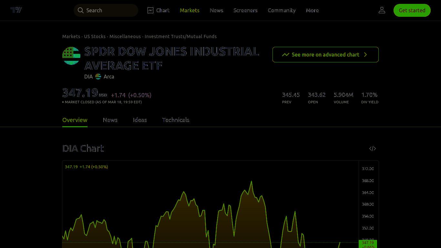Click the chevron on advanced chart button
The height and width of the screenshot is (248, 441).
point(365,55)
